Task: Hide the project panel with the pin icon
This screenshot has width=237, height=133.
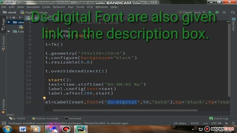Action: coord(21,17)
